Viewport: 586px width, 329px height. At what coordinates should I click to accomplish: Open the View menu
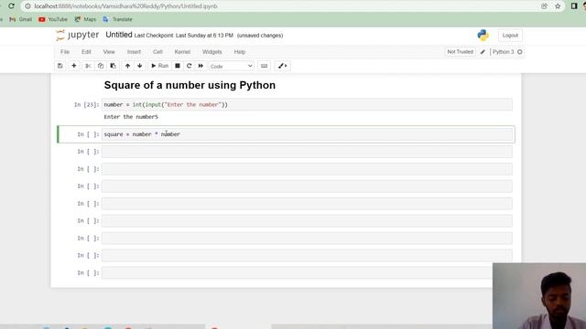pos(109,52)
